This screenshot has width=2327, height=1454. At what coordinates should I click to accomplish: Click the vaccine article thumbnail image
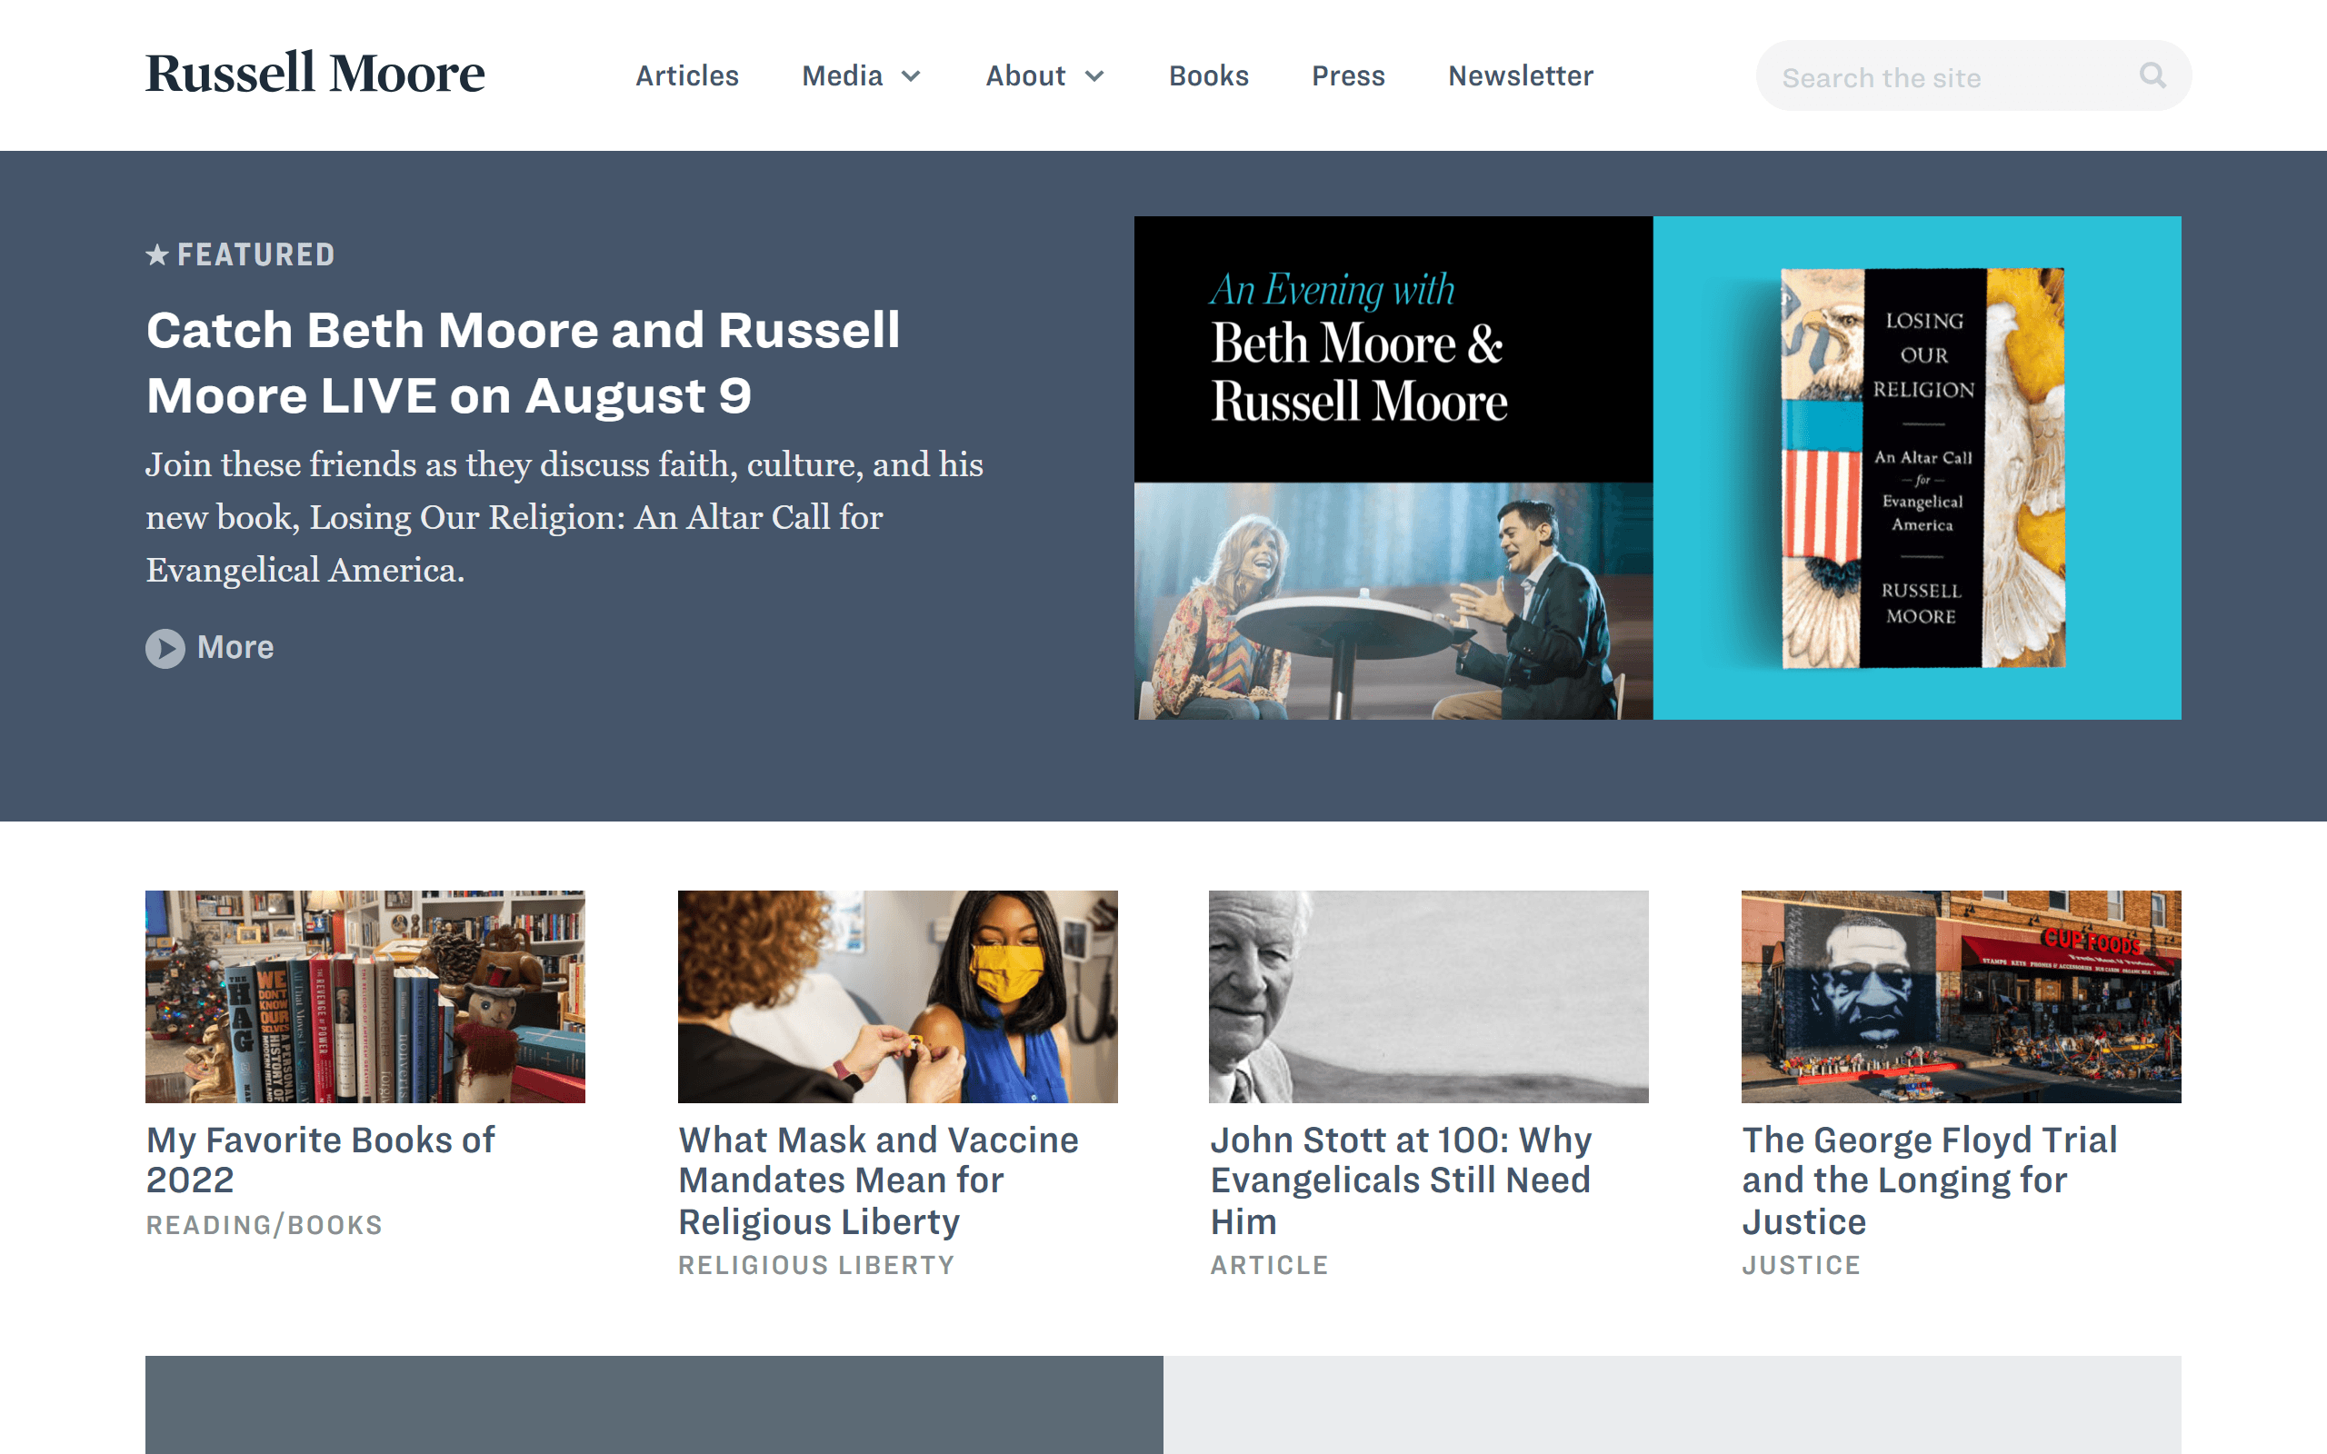(x=897, y=996)
